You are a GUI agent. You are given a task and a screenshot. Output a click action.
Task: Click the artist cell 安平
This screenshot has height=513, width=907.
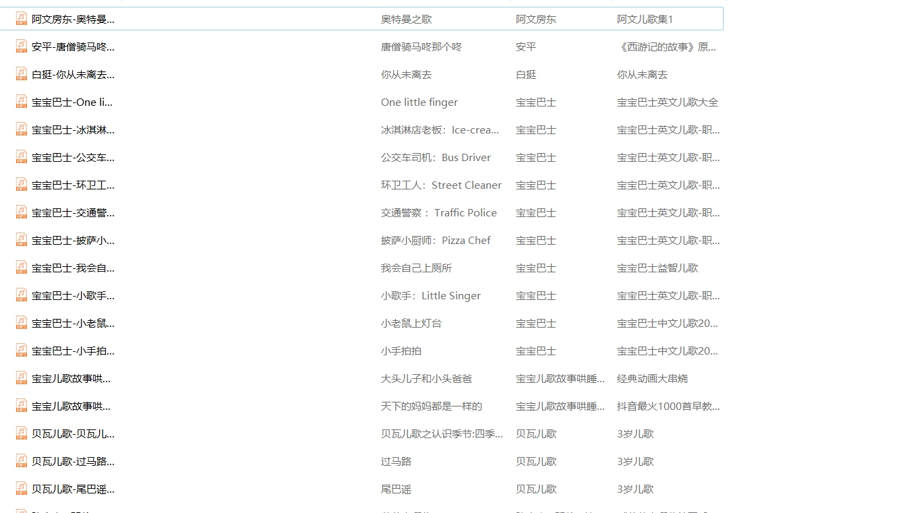click(x=526, y=47)
